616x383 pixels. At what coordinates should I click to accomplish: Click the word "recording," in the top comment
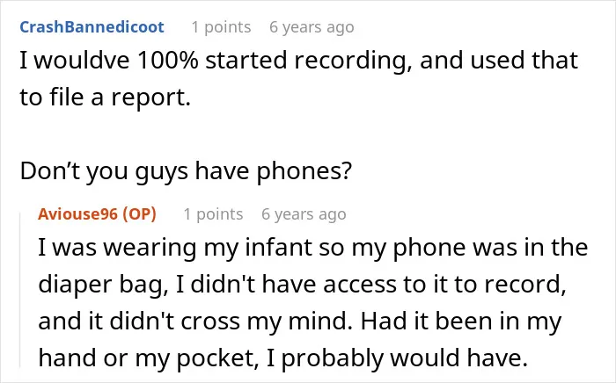pos(353,61)
